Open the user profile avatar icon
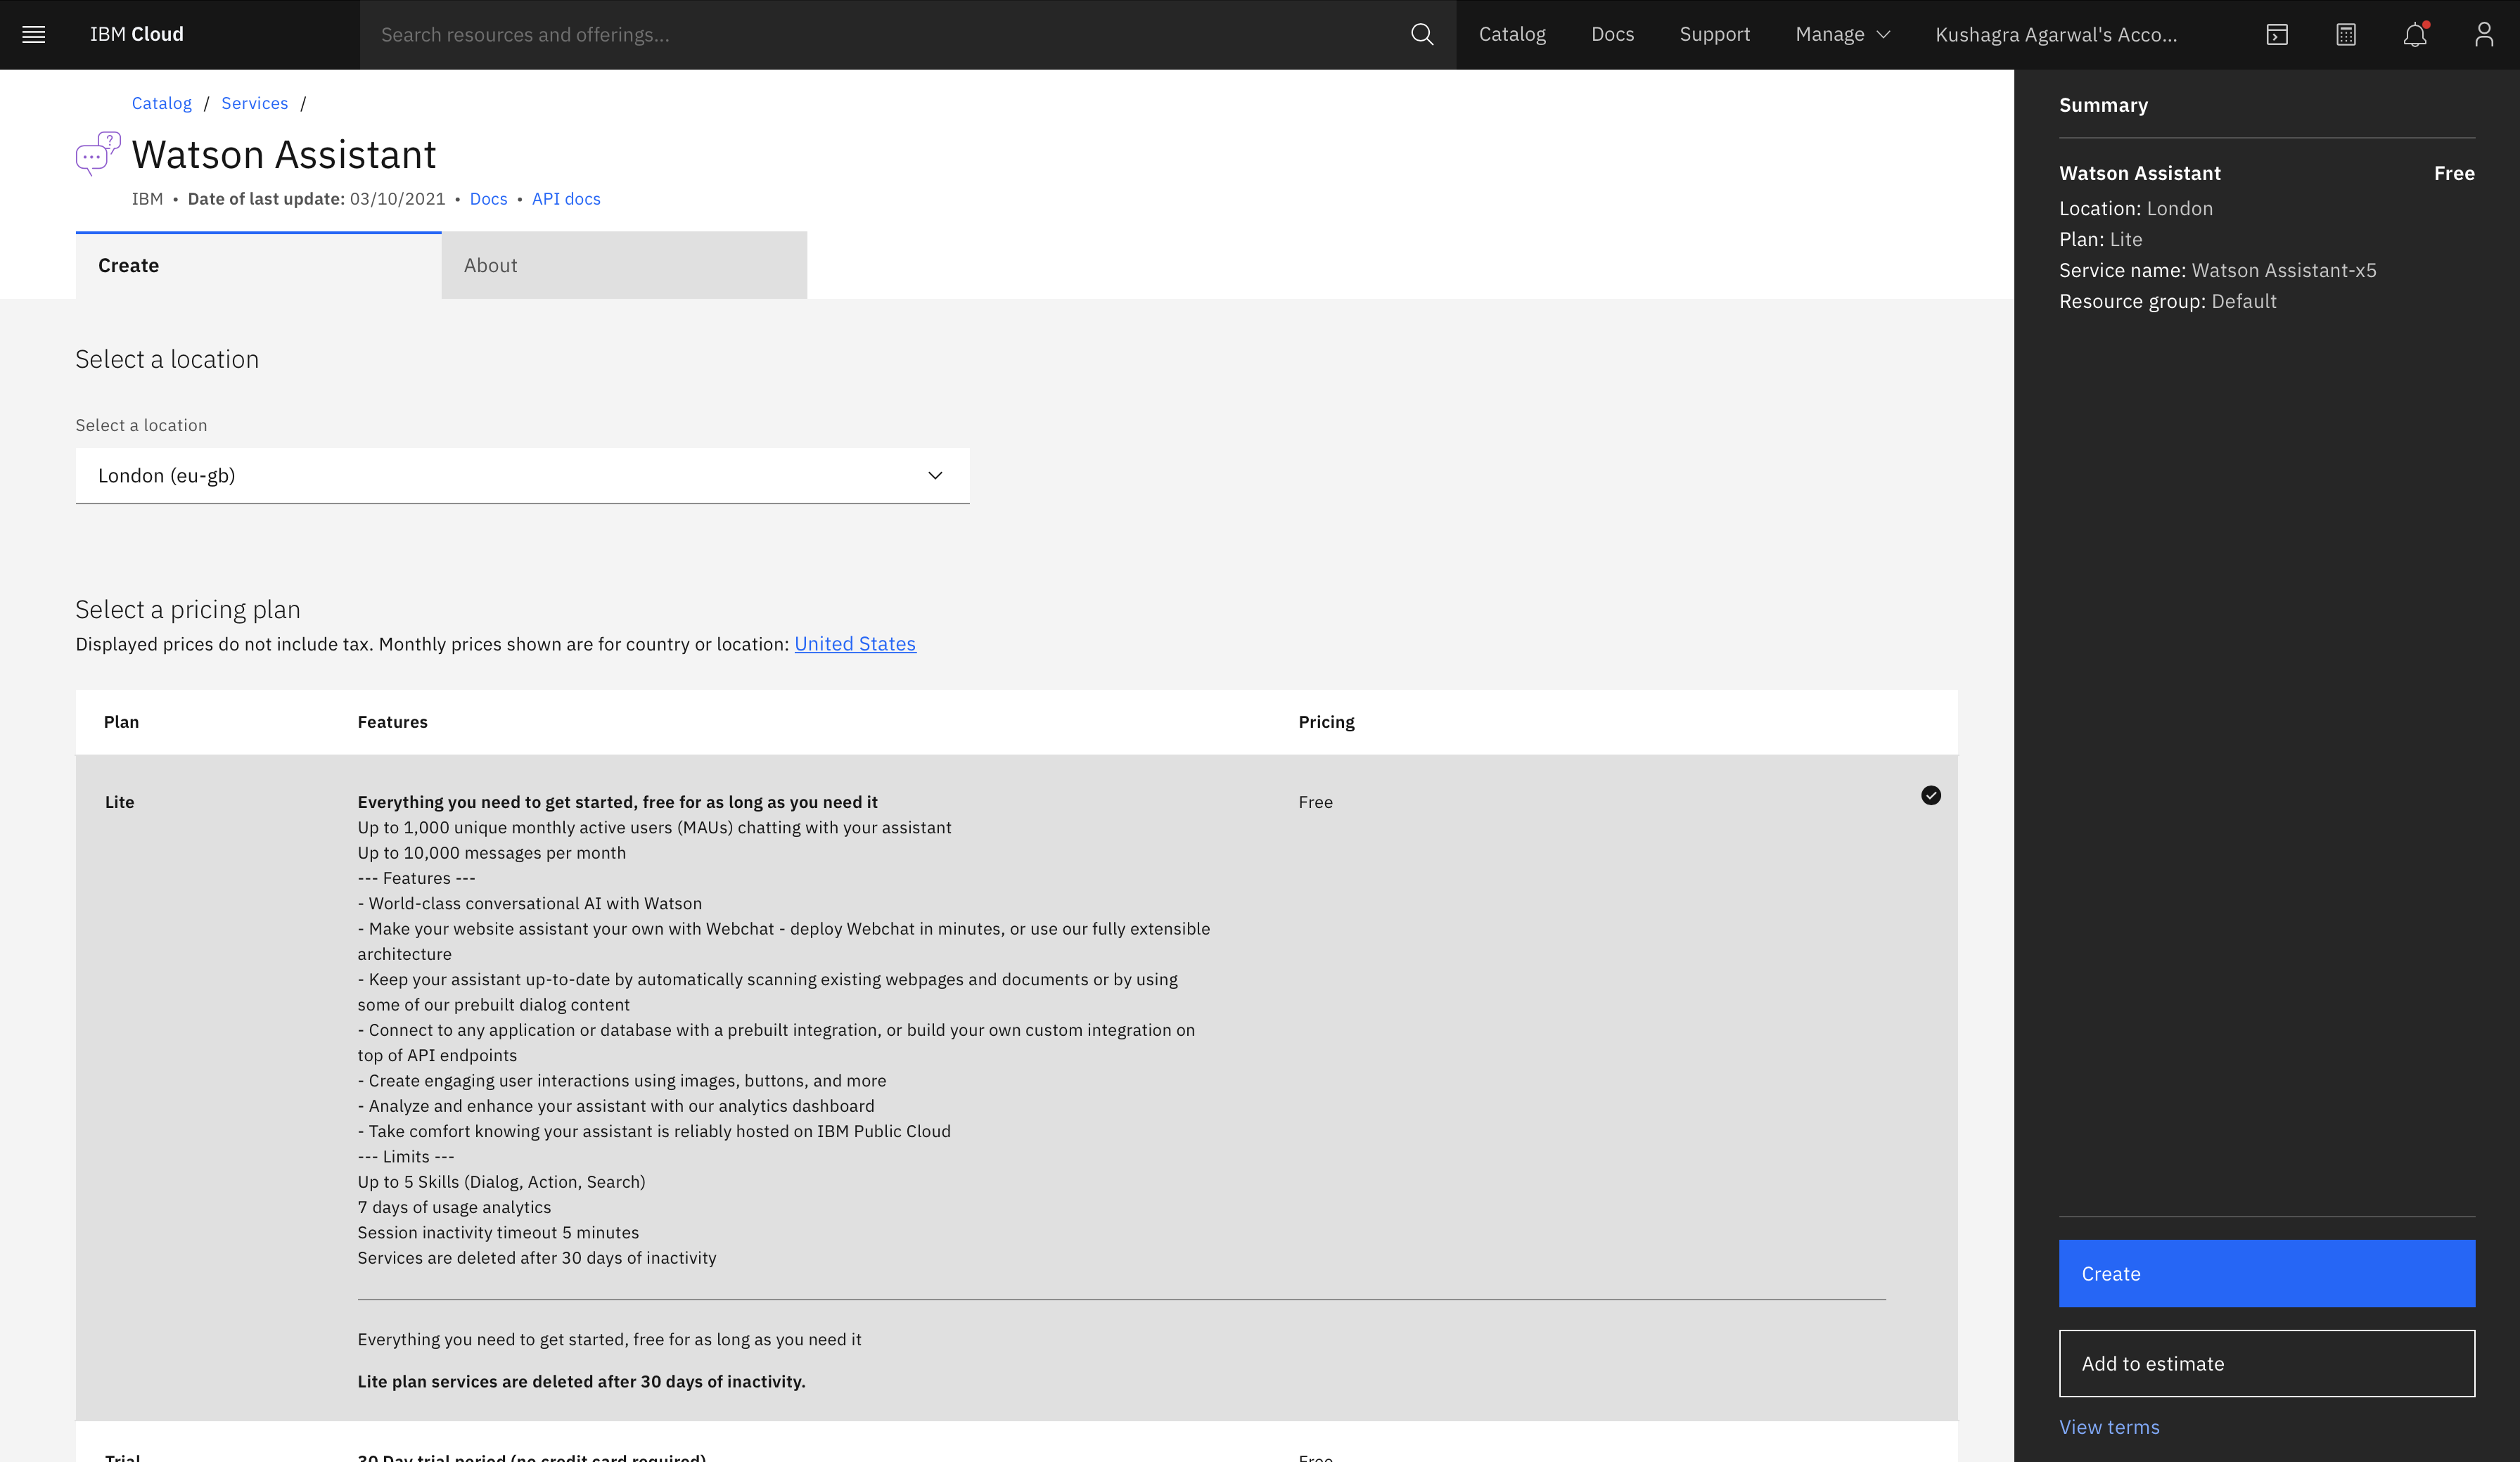This screenshot has height=1462, width=2520. click(2483, 34)
